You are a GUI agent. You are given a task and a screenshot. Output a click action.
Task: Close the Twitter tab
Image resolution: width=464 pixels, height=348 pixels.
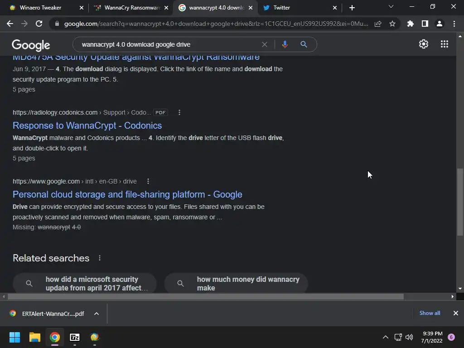335,8
